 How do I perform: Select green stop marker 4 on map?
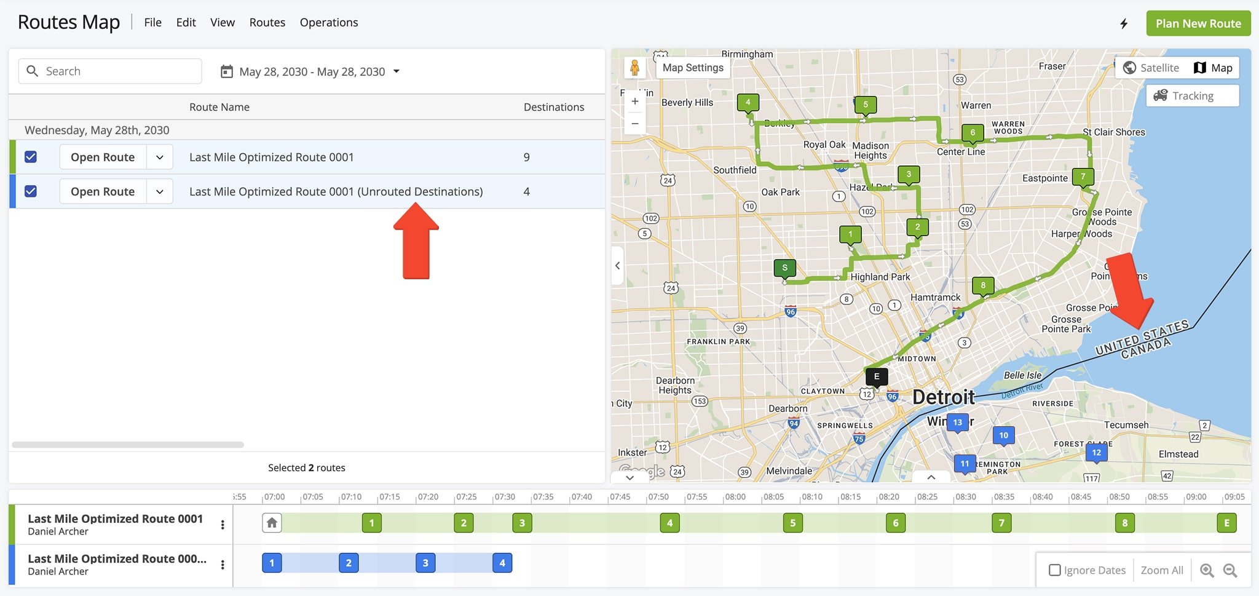(x=748, y=102)
